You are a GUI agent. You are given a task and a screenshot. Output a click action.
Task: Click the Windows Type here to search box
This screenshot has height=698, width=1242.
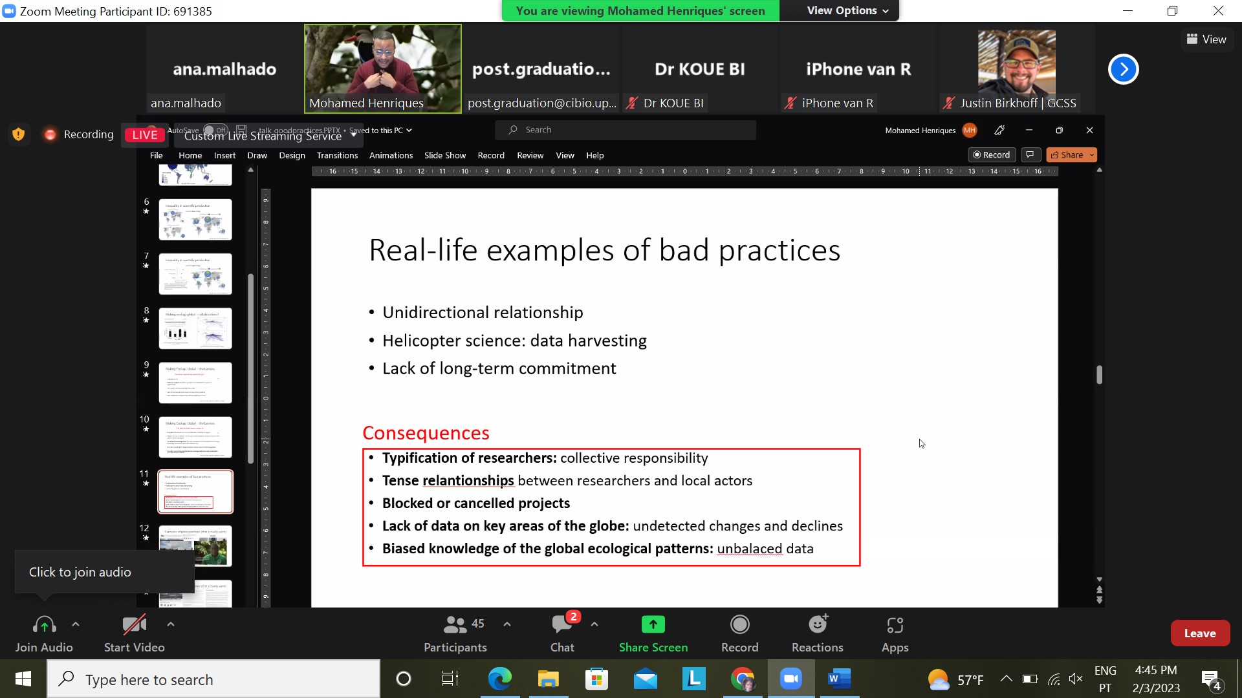(213, 679)
